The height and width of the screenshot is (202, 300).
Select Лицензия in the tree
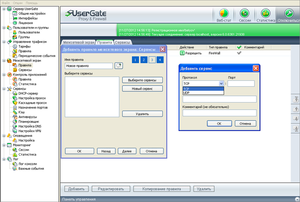click(25, 23)
